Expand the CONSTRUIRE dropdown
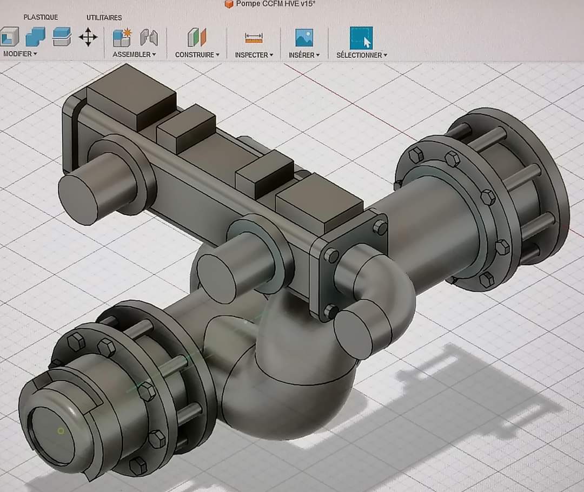 click(197, 55)
